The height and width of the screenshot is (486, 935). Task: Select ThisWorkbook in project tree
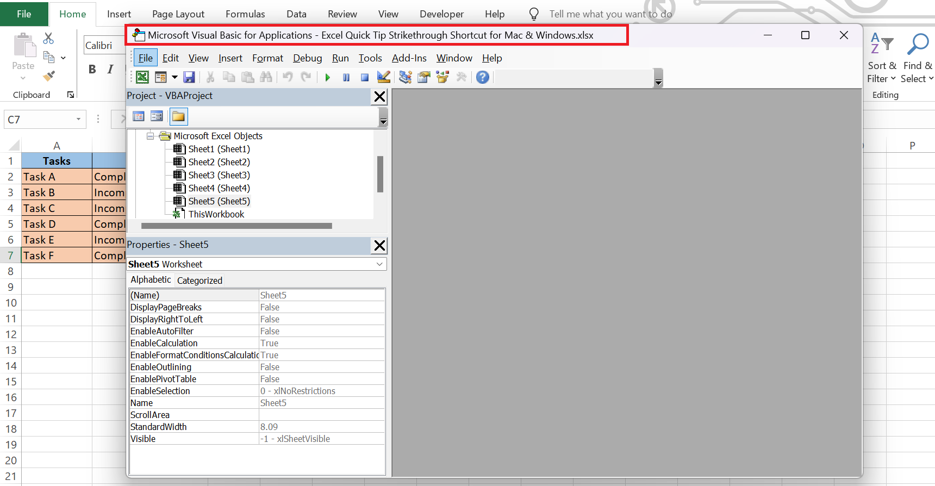pos(216,214)
